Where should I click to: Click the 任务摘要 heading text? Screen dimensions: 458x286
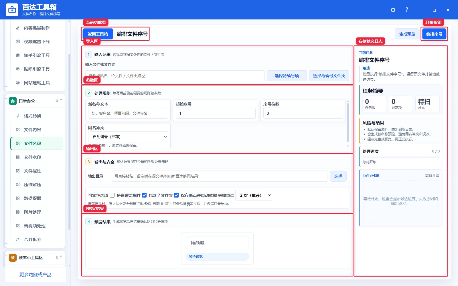(373, 91)
